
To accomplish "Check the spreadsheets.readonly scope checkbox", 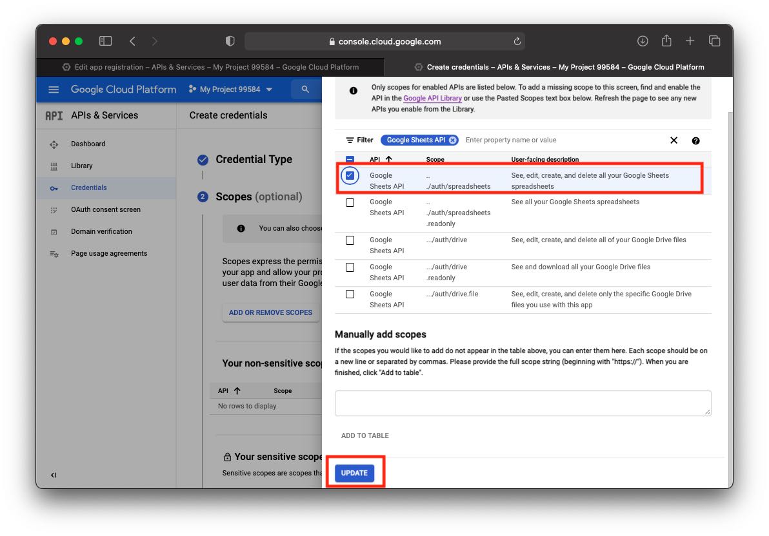I will click(x=350, y=202).
